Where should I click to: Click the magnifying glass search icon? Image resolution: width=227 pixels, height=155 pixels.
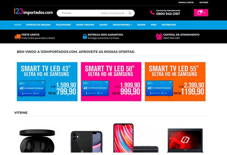[x=130, y=13]
